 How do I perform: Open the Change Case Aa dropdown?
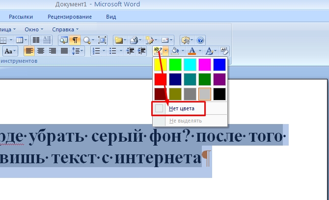tap(10, 51)
